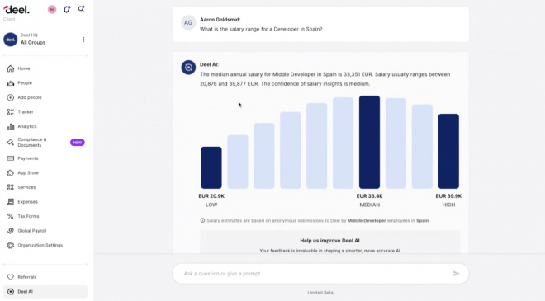Screen dimensions: 545x301
Task: Send the prompt with the arrow icon
Action: [x=456, y=274]
